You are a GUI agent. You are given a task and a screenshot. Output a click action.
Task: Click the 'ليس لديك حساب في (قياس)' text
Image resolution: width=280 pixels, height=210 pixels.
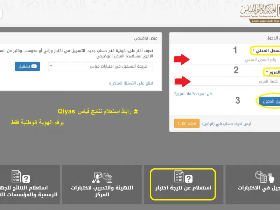click(226, 124)
